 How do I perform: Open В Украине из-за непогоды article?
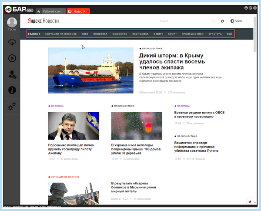tap(136, 149)
